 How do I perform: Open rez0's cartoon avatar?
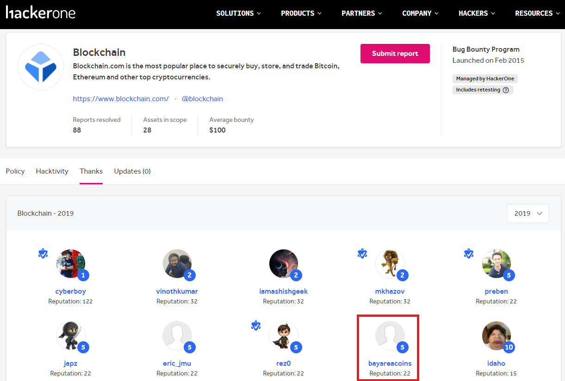[283, 336]
